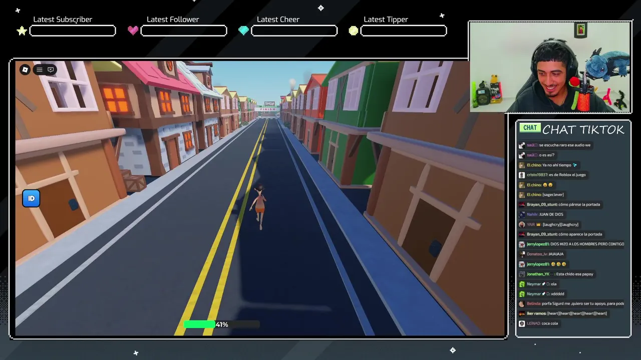Click the CHAT TIKTOK title
The image size is (641, 360).
[x=583, y=129]
